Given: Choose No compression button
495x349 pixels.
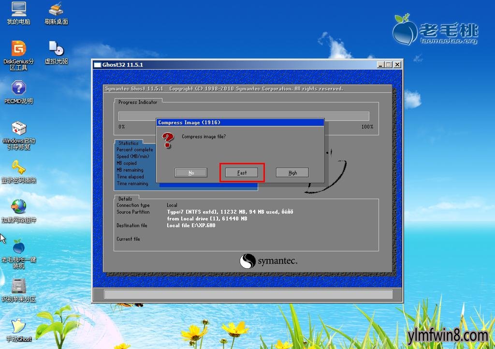Looking at the screenshot, I should point(191,173).
